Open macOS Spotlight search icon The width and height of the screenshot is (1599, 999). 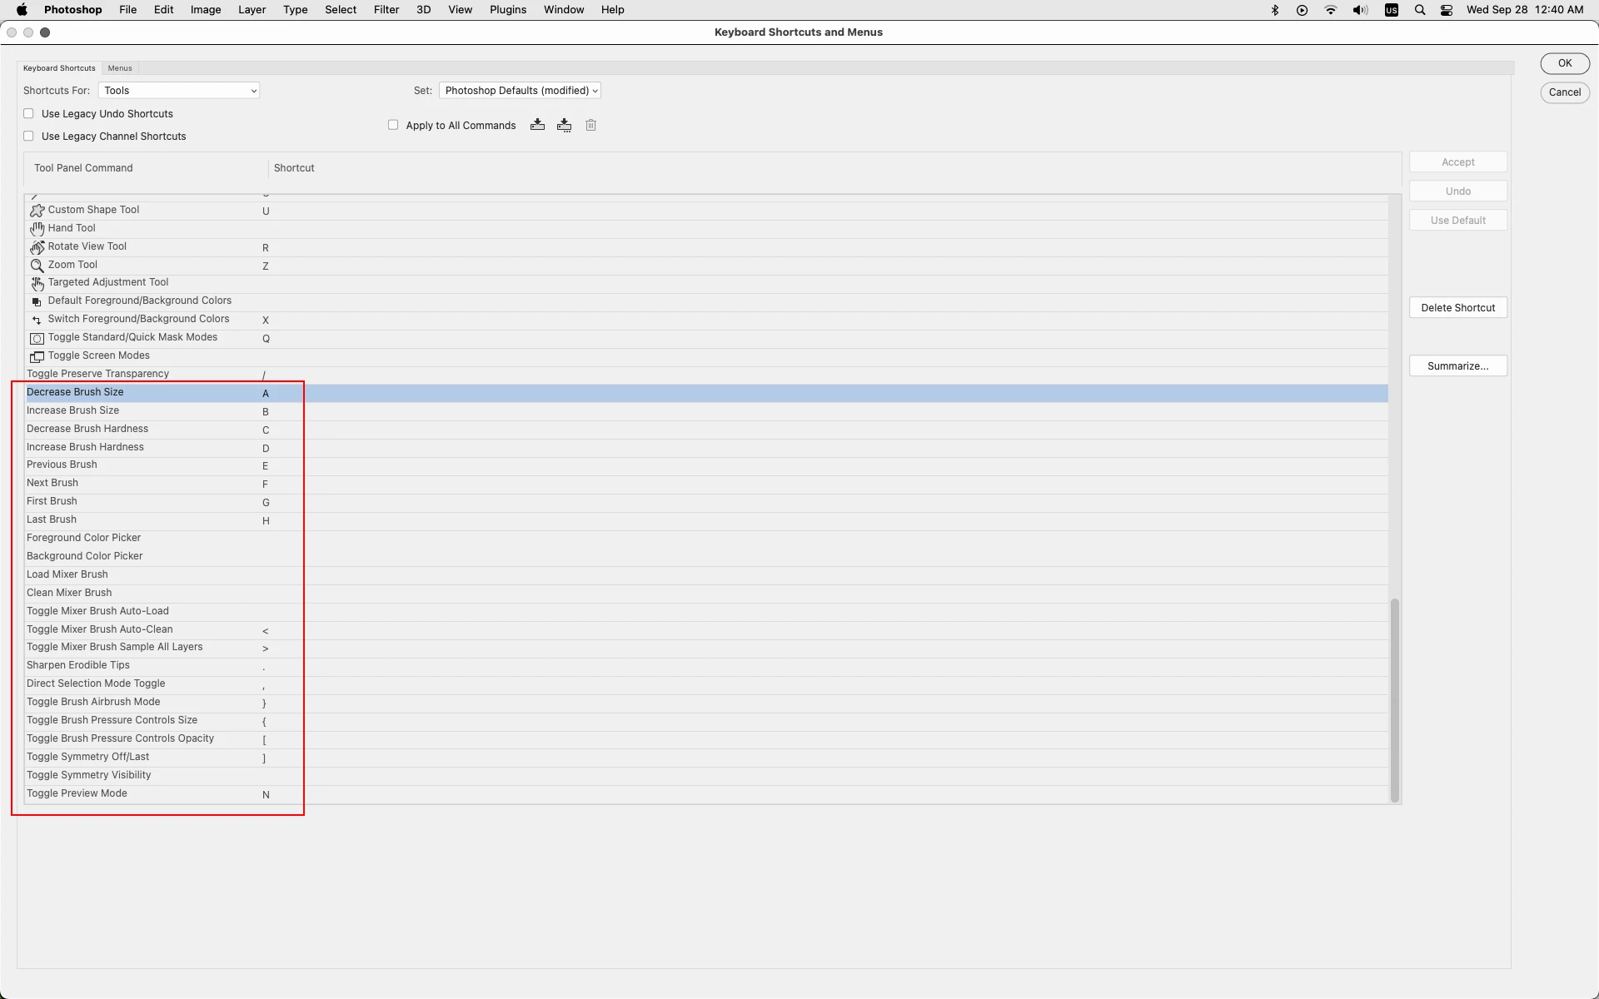point(1420,10)
